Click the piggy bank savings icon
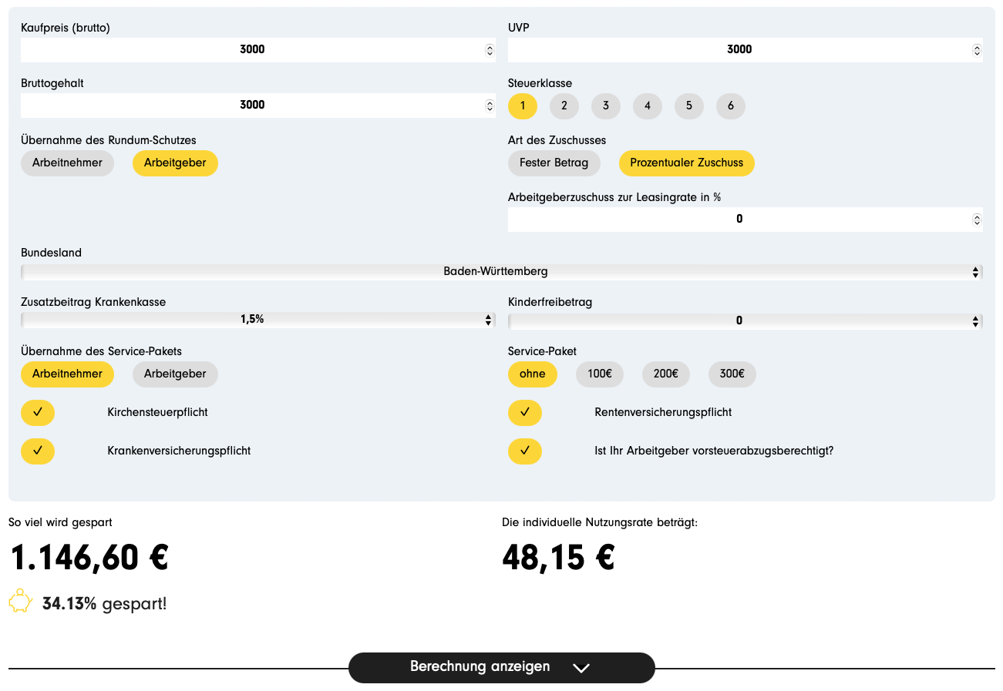This screenshot has height=691, width=1003. 20,602
